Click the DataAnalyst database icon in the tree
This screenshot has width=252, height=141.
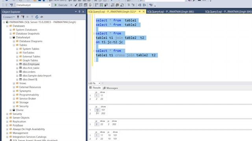[14, 37]
